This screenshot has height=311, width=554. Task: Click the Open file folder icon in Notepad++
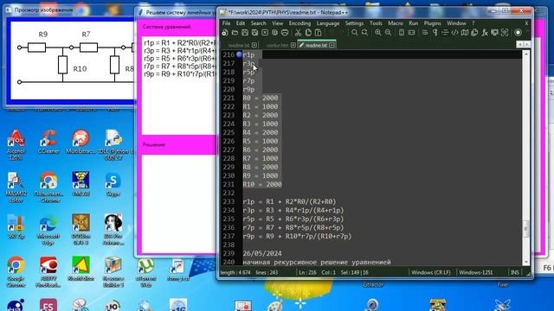(x=235, y=33)
